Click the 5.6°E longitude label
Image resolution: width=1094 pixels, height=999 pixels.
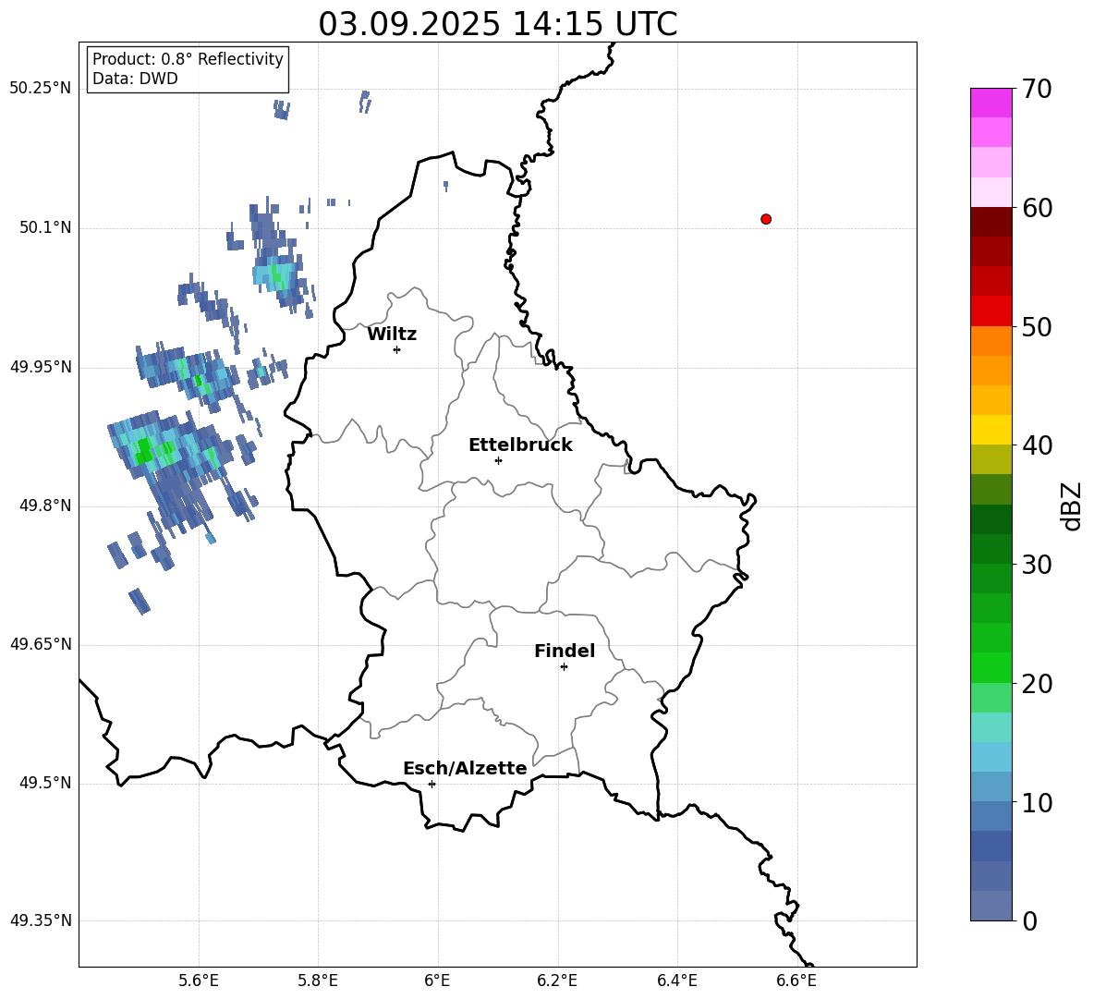click(x=199, y=981)
